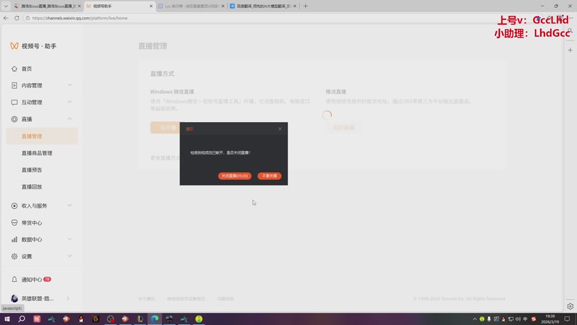Open 直播商品管理 submenu item
Viewport: 577px width, 325px height.
37,153
